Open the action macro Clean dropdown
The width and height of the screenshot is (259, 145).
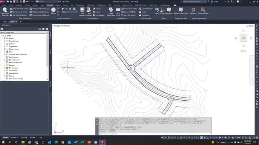pos(70,12)
